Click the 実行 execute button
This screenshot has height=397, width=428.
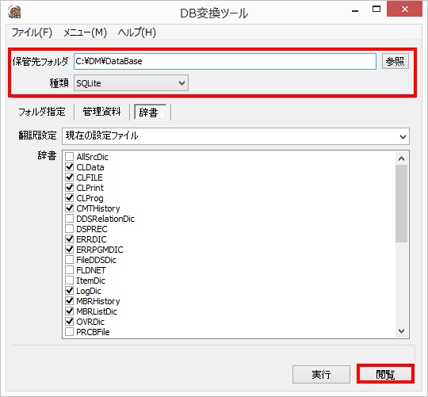(321, 374)
